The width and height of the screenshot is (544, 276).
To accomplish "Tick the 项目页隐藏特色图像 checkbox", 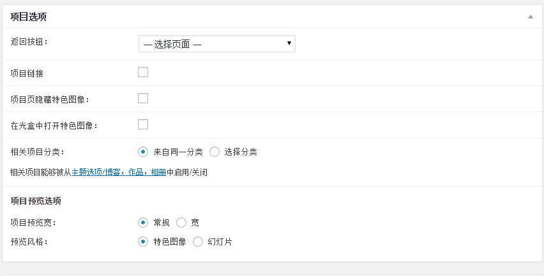I will [143, 98].
